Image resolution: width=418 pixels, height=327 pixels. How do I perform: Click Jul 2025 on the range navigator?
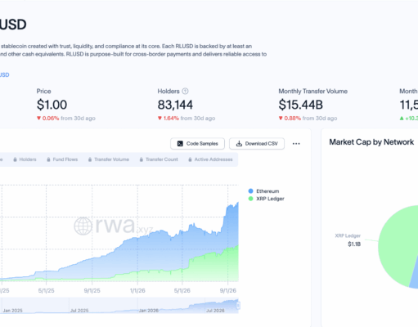[79, 311]
